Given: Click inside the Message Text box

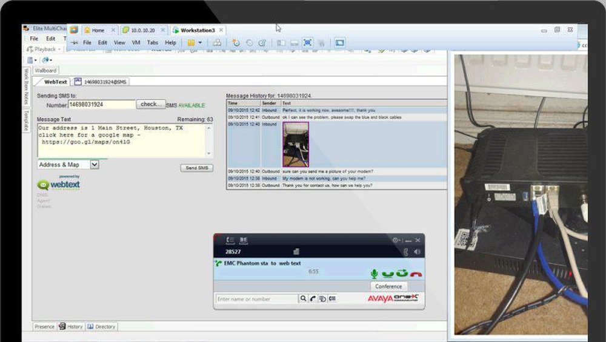Looking at the screenshot, I should coord(121,140).
